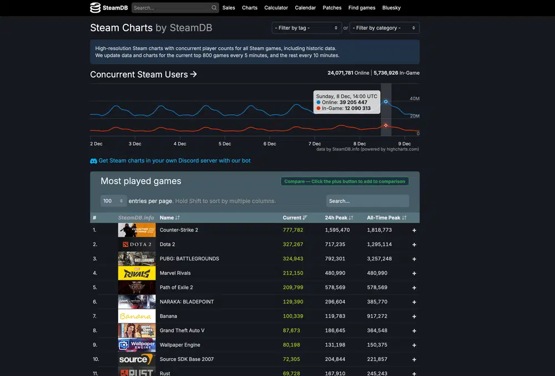Add Grand Theft Auto V to comparison

point(414,331)
